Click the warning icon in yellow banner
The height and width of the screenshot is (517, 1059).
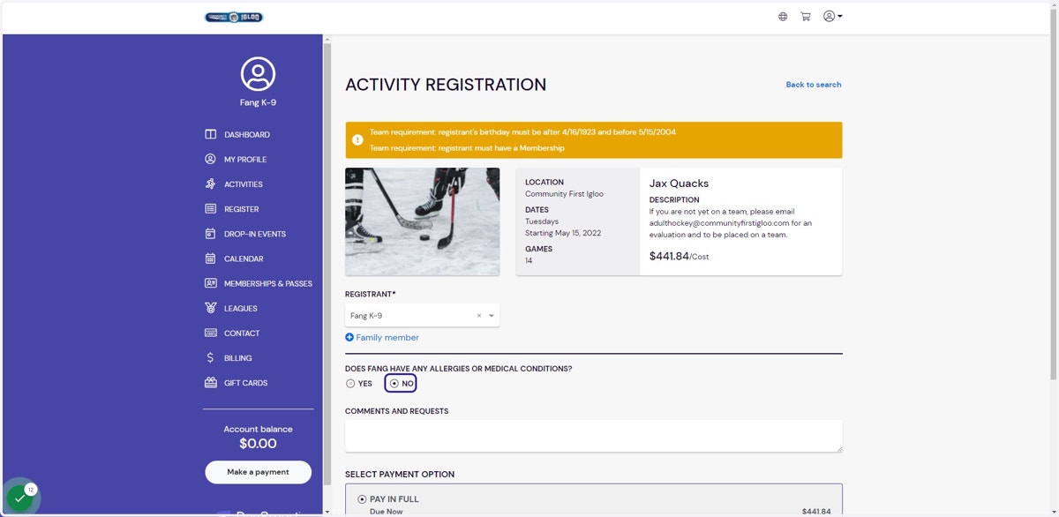pos(357,139)
